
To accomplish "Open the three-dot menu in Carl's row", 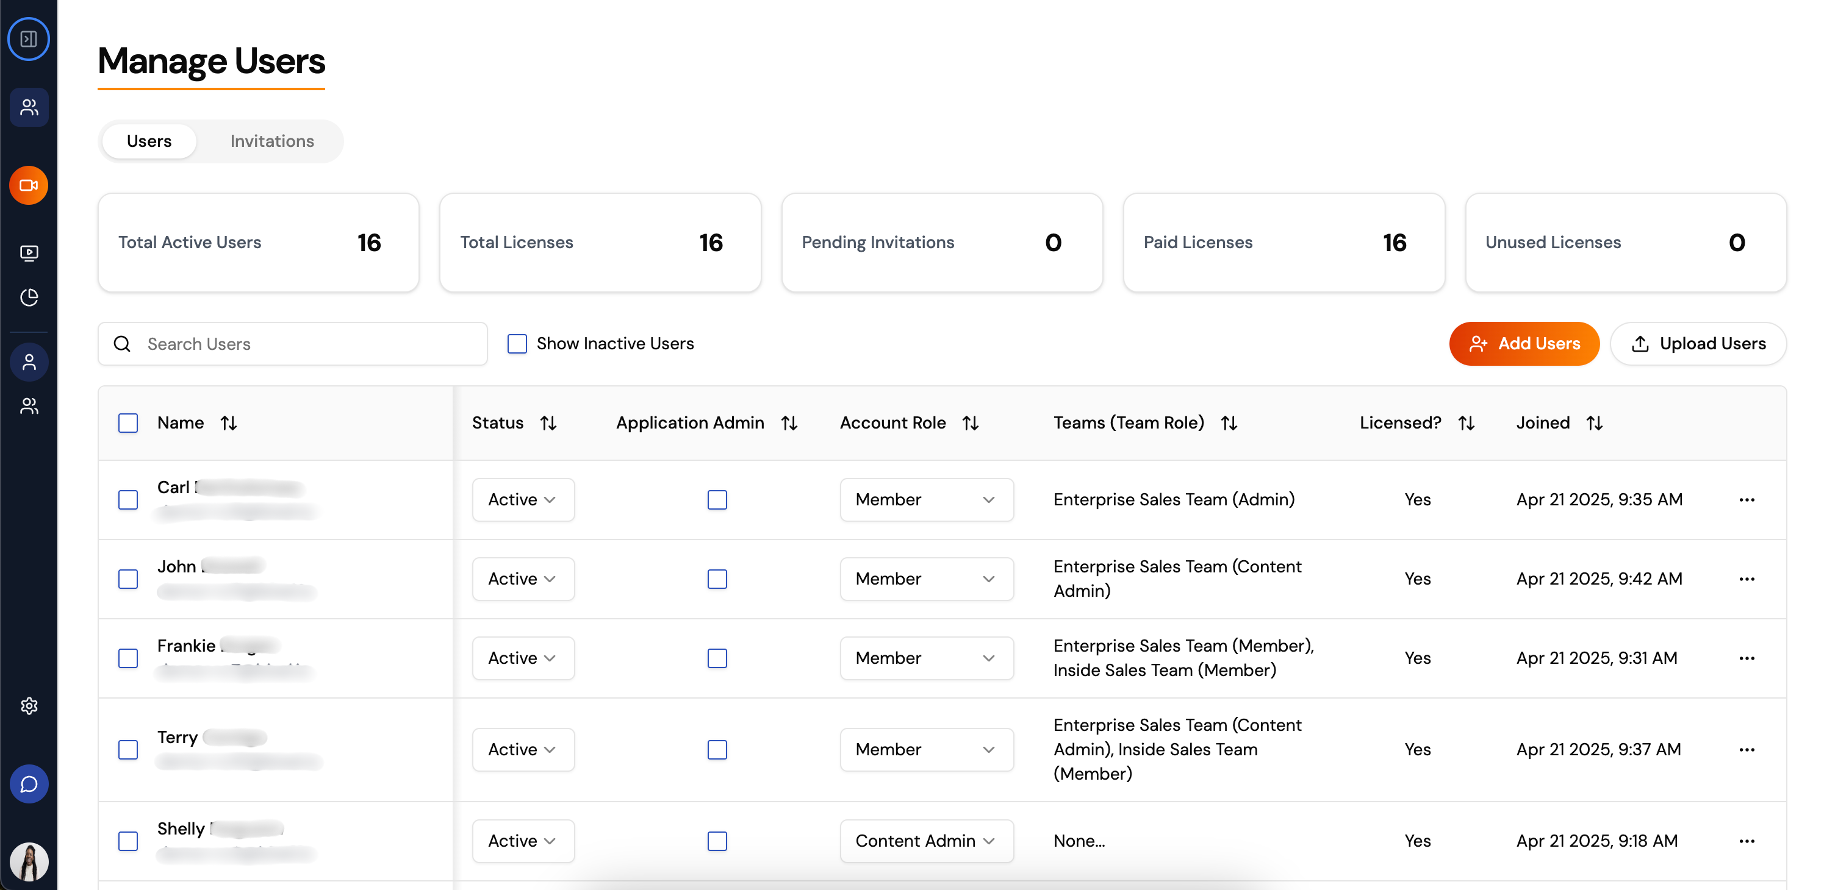I will [1746, 500].
